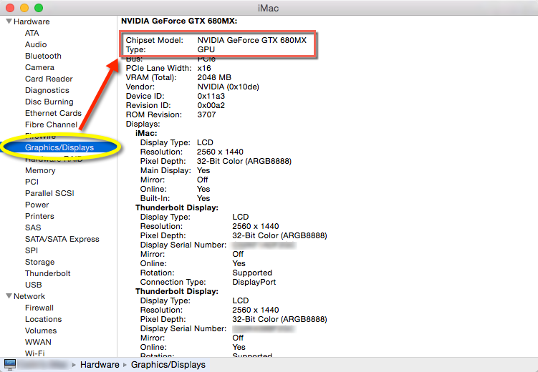
Task: Click Graphics/Displays in the path bar
Action: 168,364
